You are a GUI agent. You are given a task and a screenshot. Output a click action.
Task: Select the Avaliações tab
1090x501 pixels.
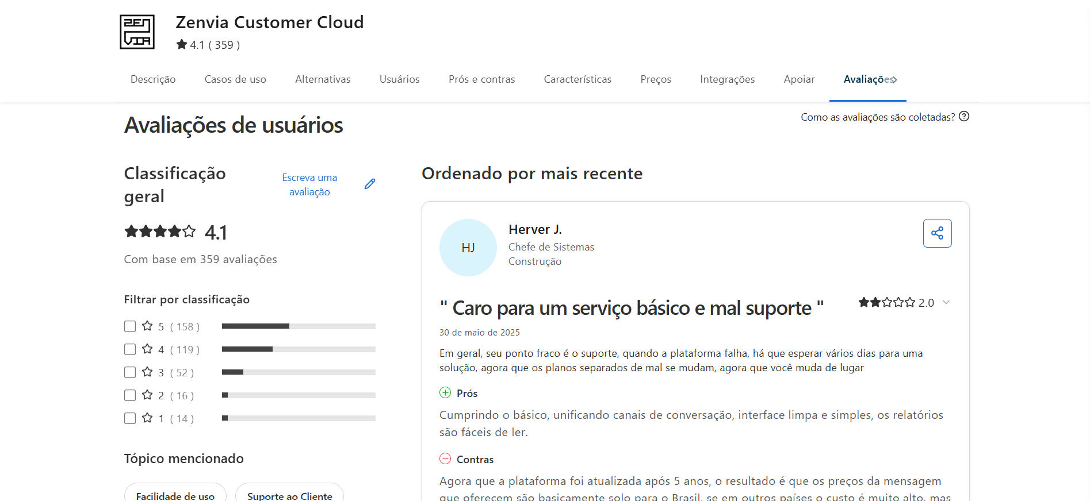coord(867,79)
